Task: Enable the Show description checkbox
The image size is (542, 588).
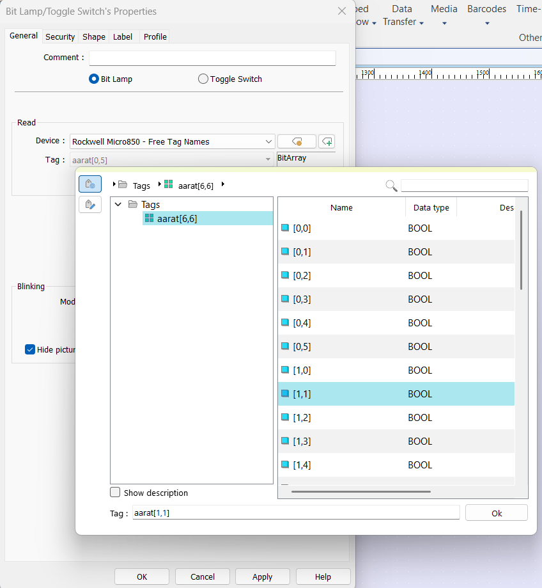Action: click(115, 493)
